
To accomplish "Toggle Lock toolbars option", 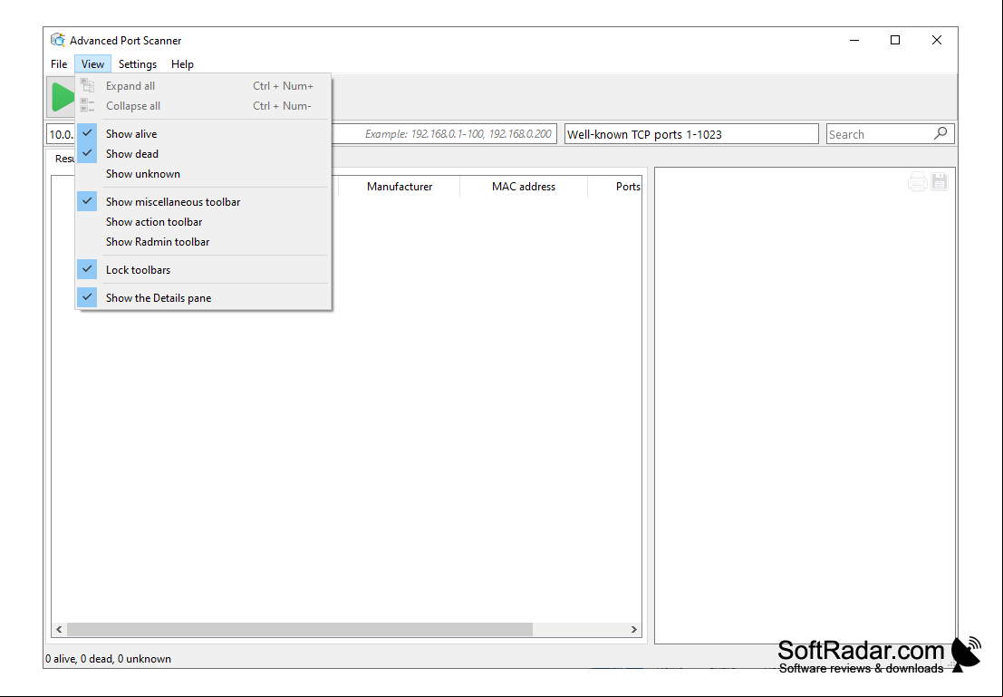I will (x=204, y=269).
